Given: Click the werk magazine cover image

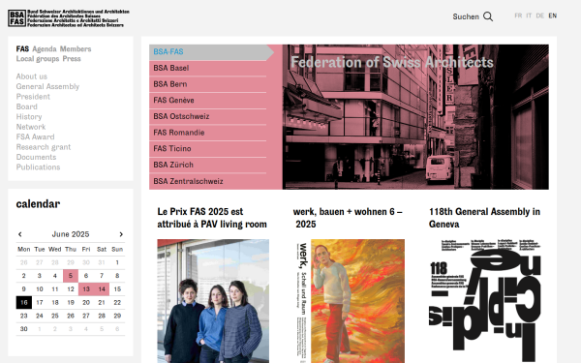Looking at the screenshot, I should (x=349, y=301).
